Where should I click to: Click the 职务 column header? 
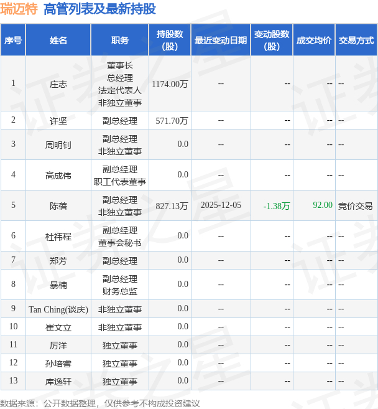point(120,40)
